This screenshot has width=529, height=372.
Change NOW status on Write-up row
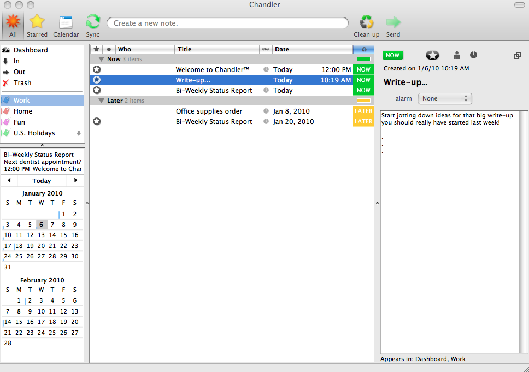(x=364, y=80)
